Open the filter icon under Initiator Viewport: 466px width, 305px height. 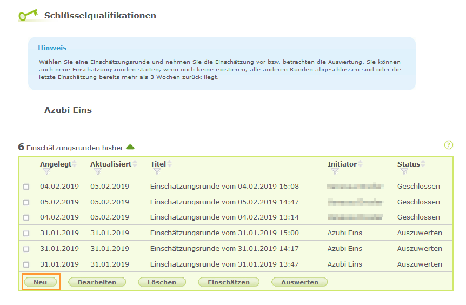[x=335, y=172]
